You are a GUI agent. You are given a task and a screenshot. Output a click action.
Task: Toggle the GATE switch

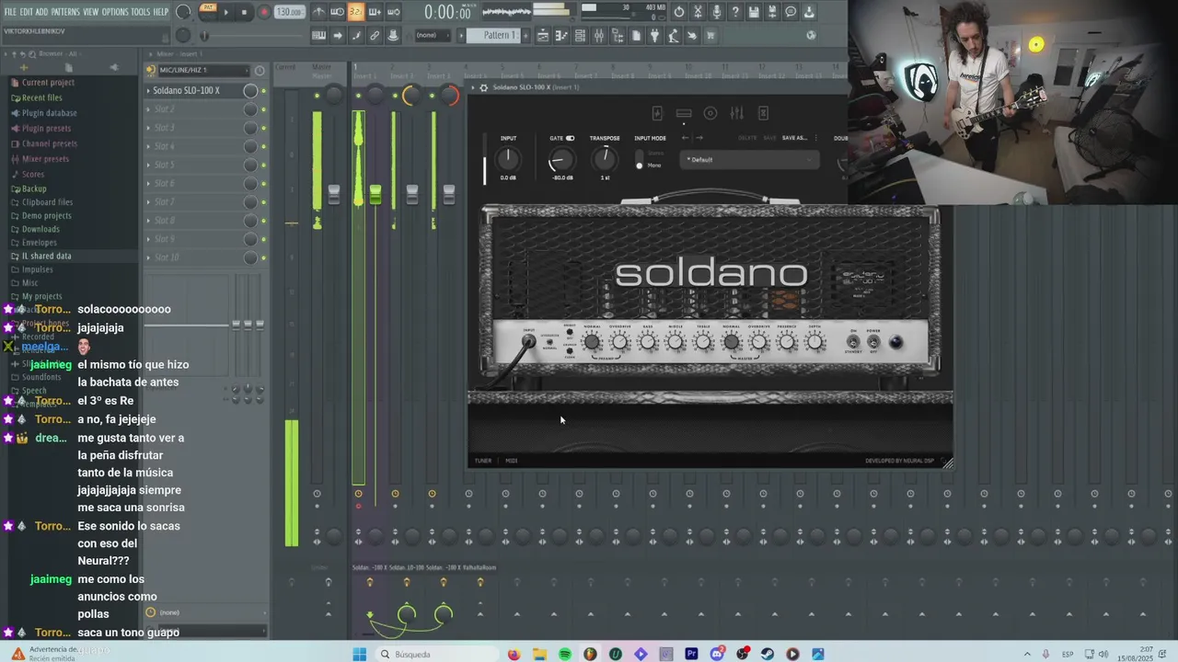coord(570,138)
